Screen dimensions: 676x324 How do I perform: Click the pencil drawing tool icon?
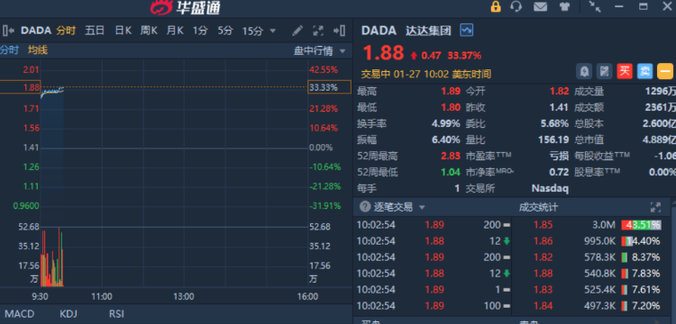(297, 31)
